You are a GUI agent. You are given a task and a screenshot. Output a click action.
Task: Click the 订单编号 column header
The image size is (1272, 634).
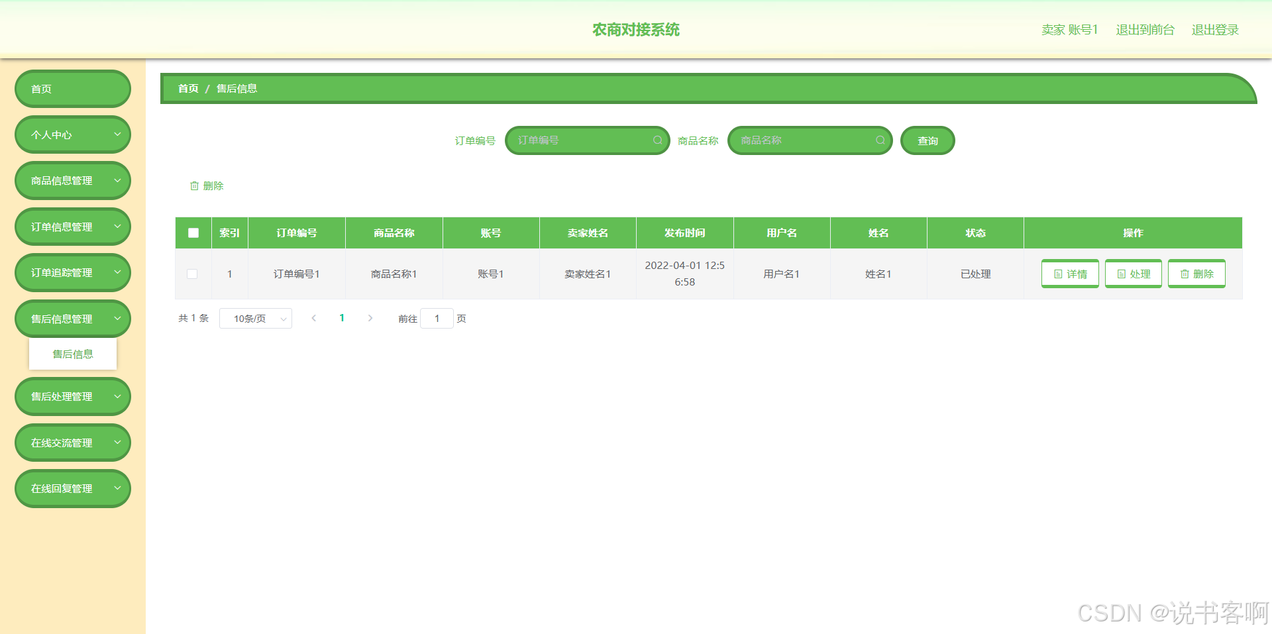[297, 233]
